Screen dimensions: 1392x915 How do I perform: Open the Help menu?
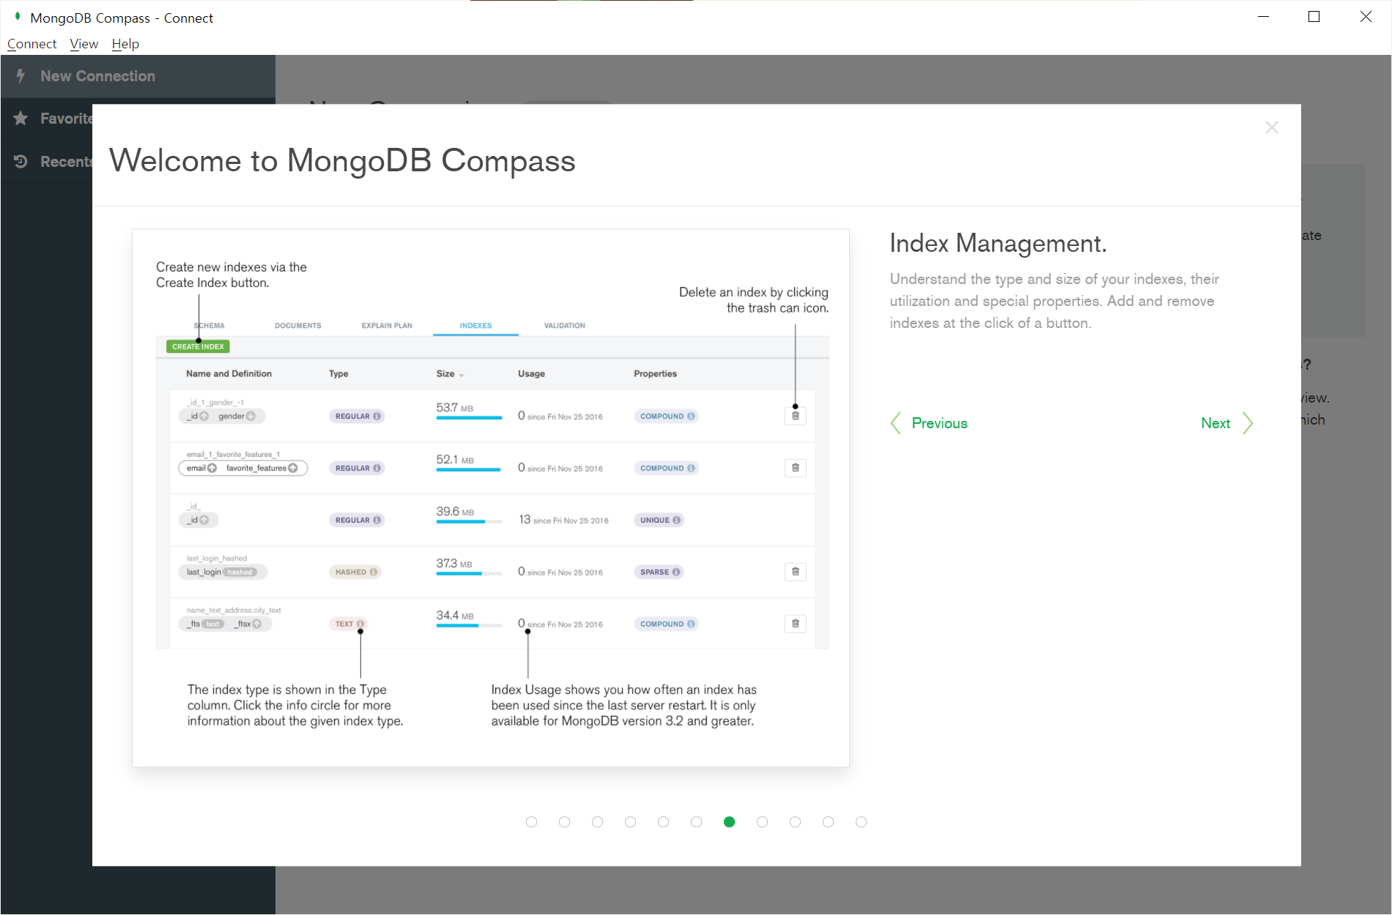(x=125, y=44)
